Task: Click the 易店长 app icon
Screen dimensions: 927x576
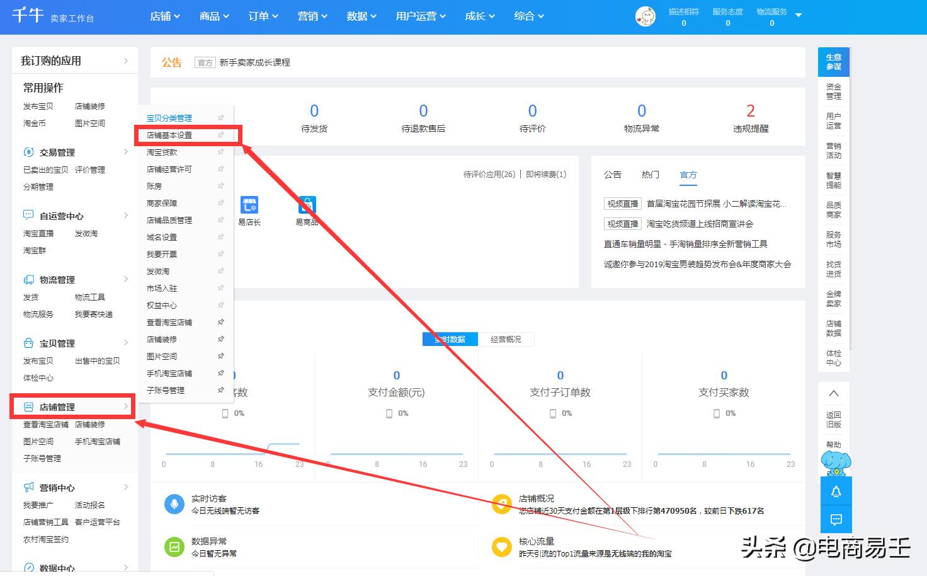Action: (249, 205)
